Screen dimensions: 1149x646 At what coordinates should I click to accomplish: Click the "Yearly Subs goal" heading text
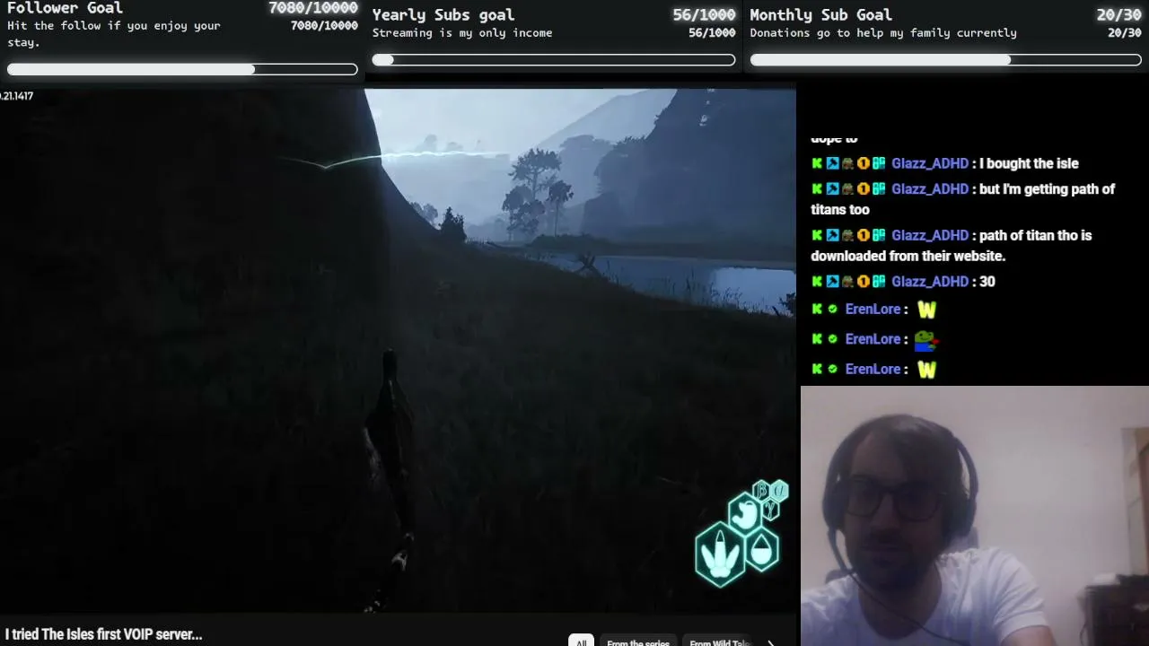click(x=443, y=14)
